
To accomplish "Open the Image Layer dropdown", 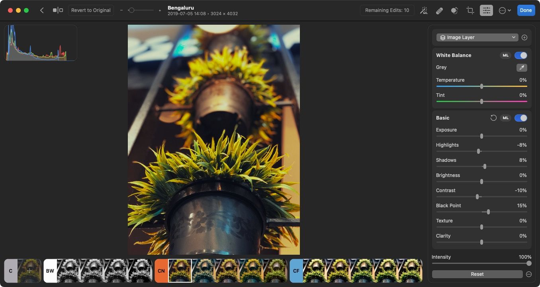I will pyautogui.click(x=477, y=37).
